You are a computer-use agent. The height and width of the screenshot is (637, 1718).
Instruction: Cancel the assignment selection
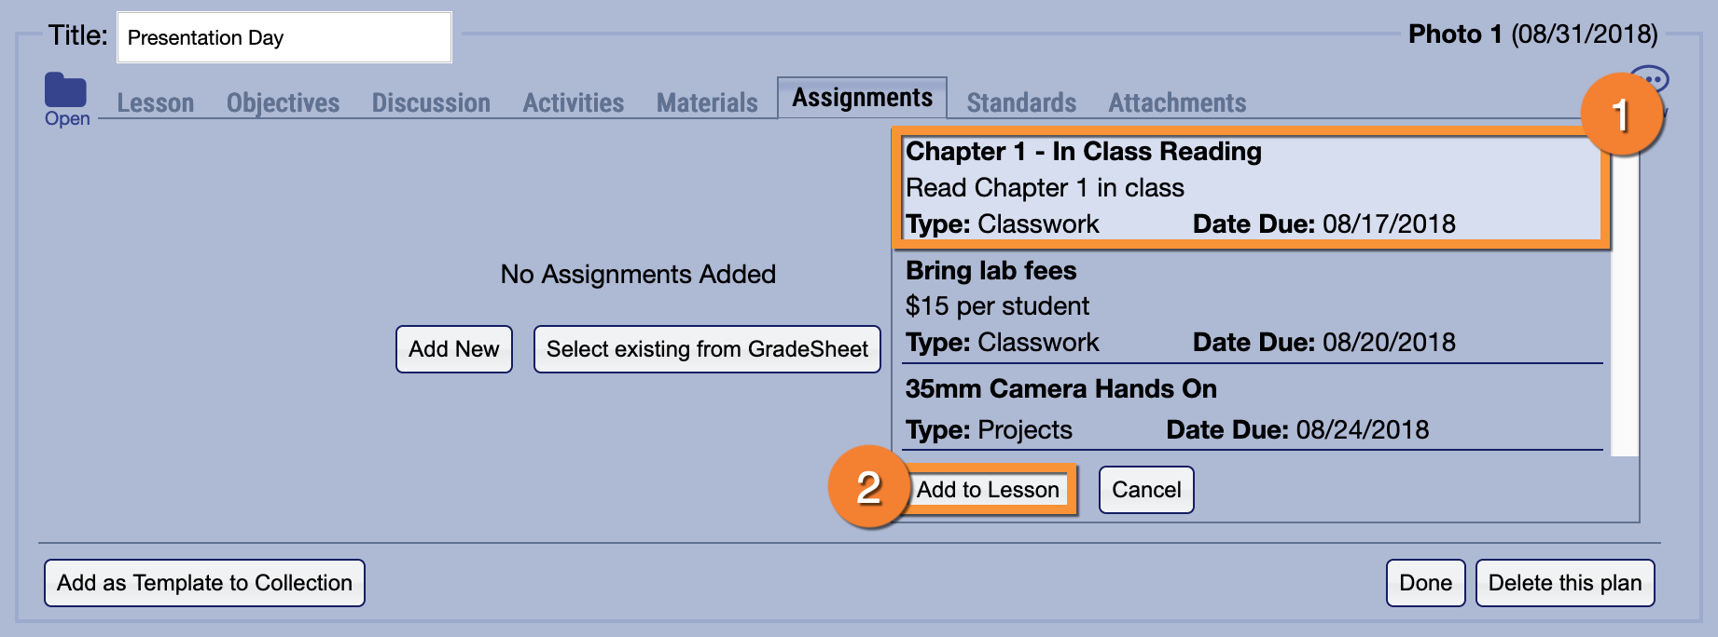click(x=1146, y=490)
